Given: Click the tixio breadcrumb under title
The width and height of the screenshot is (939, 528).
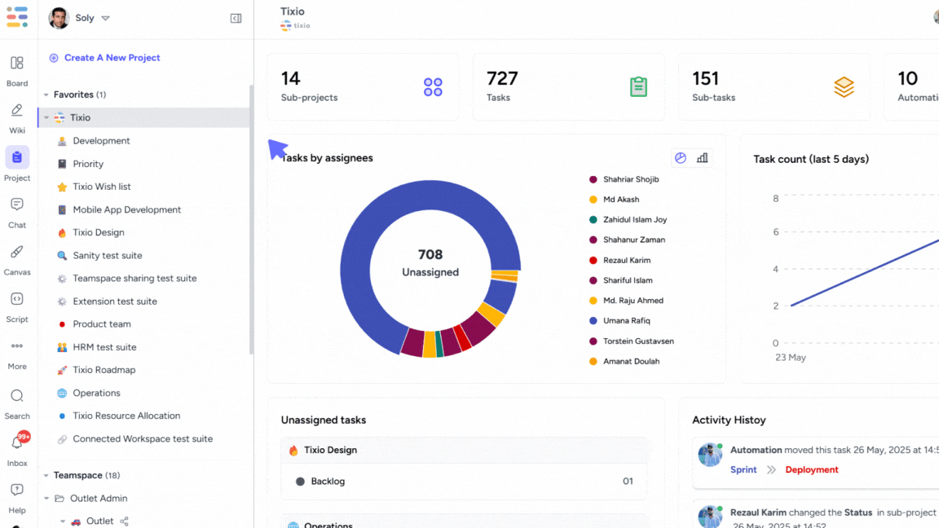Looking at the screenshot, I should point(295,26).
